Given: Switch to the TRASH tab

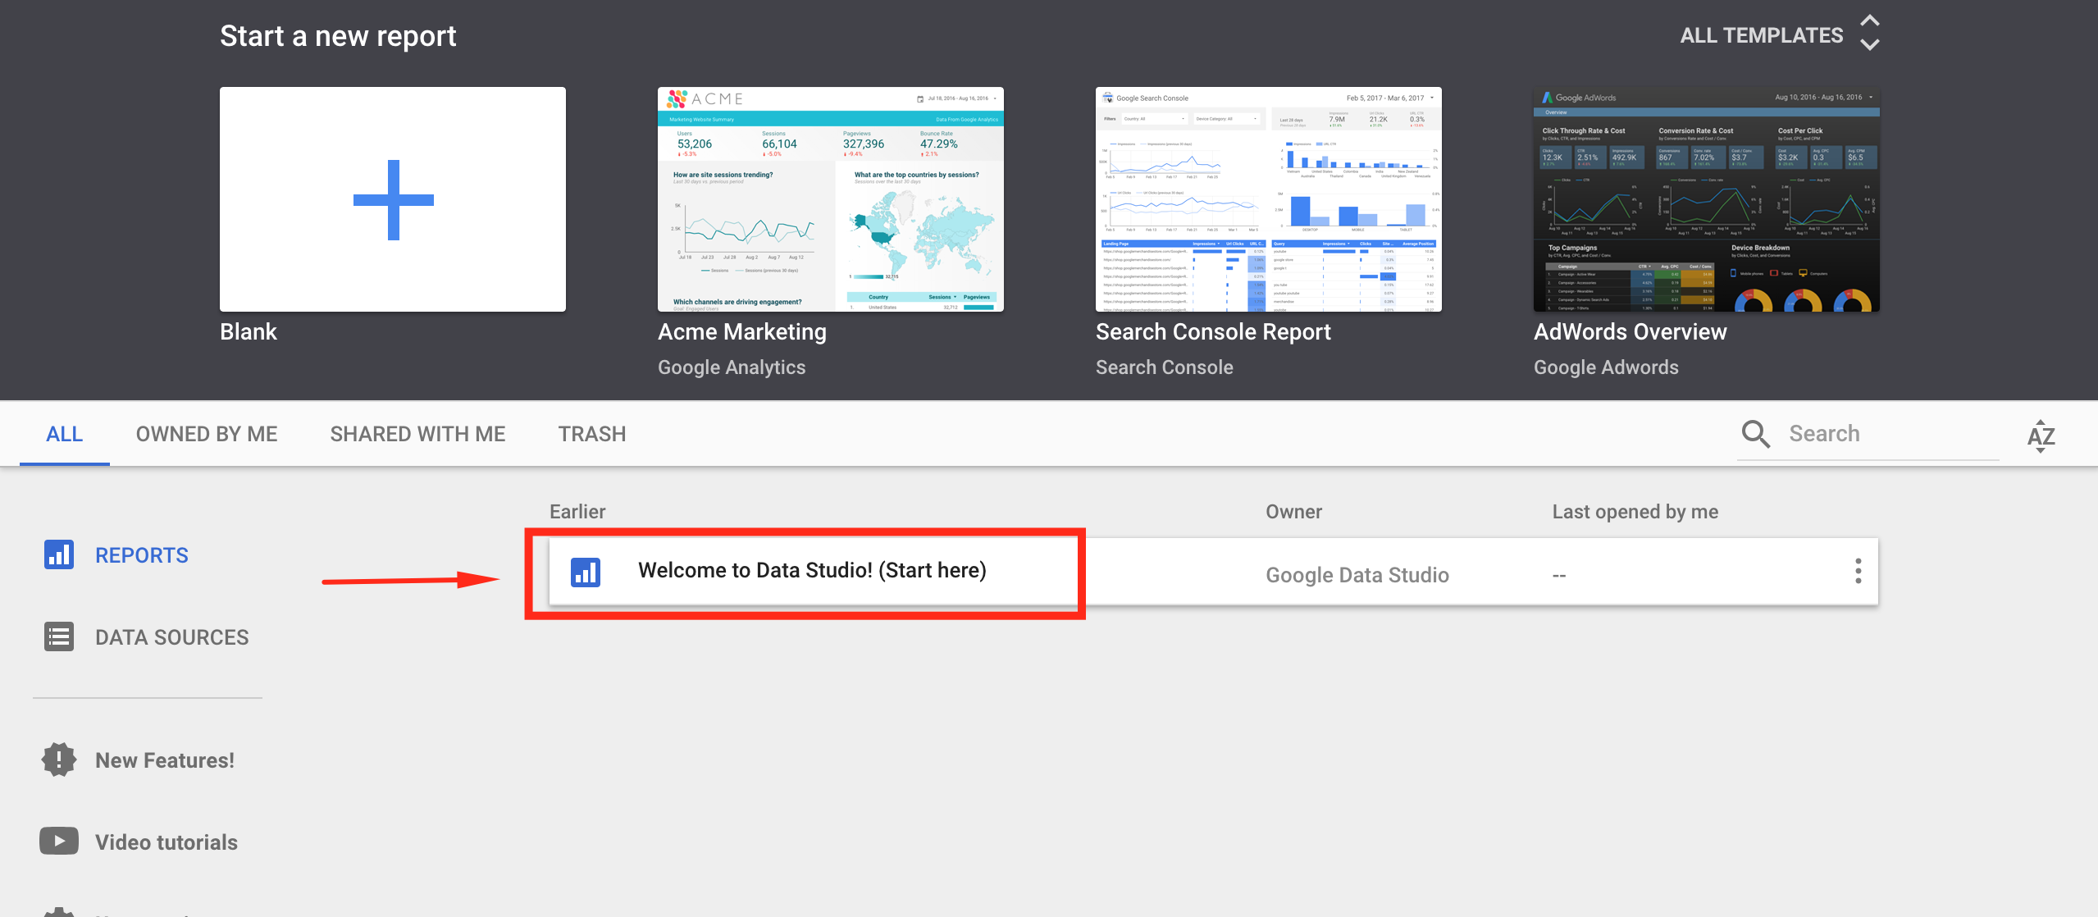Looking at the screenshot, I should [592, 434].
